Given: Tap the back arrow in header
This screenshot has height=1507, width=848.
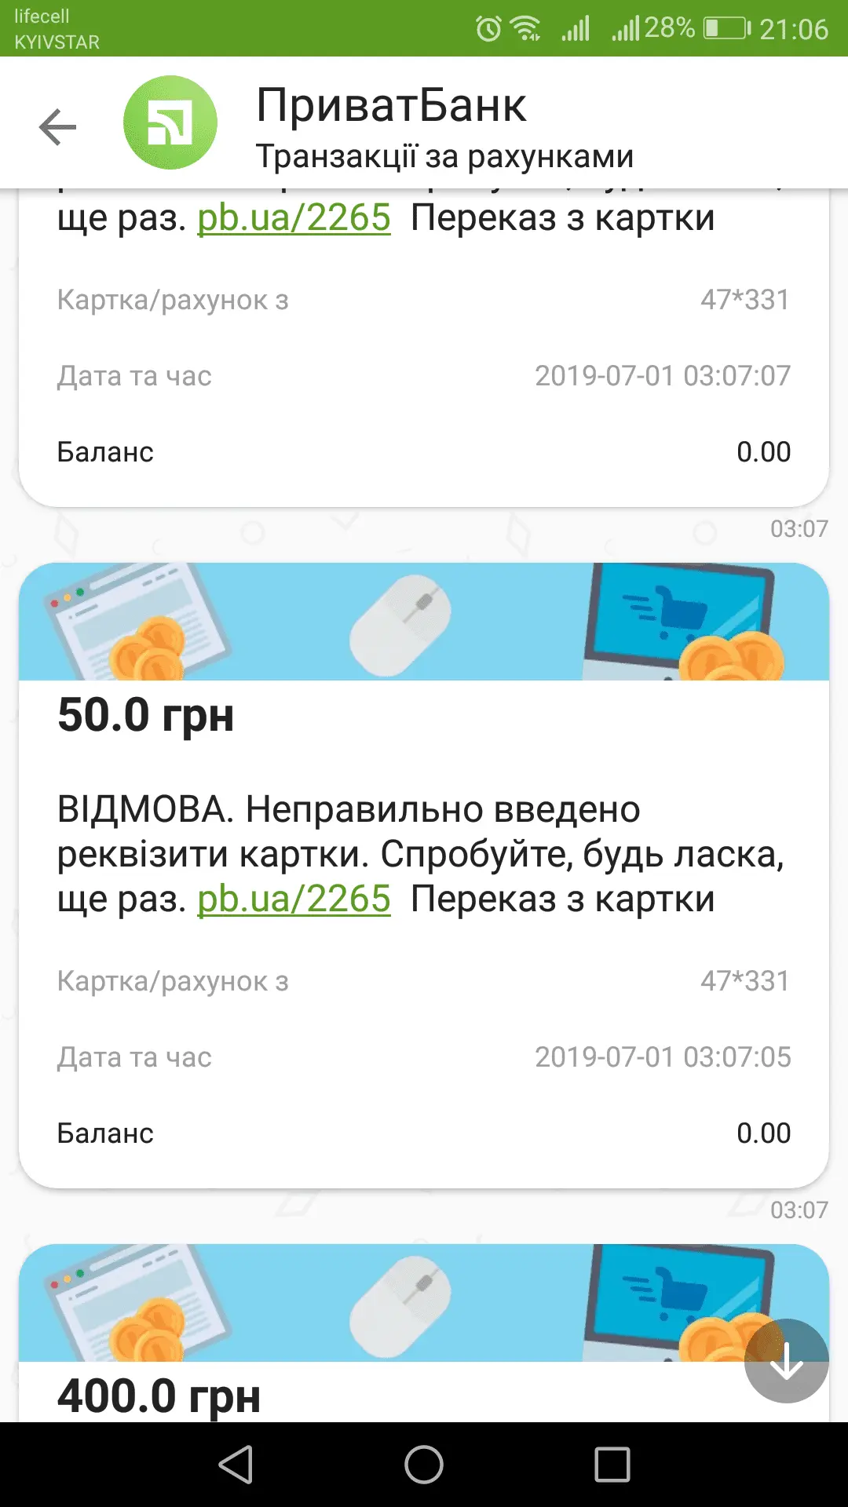Looking at the screenshot, I should (x=58, y=126).
